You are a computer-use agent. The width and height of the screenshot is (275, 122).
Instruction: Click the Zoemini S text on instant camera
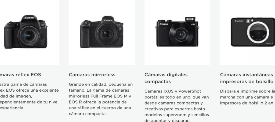(x=269, y=43)
